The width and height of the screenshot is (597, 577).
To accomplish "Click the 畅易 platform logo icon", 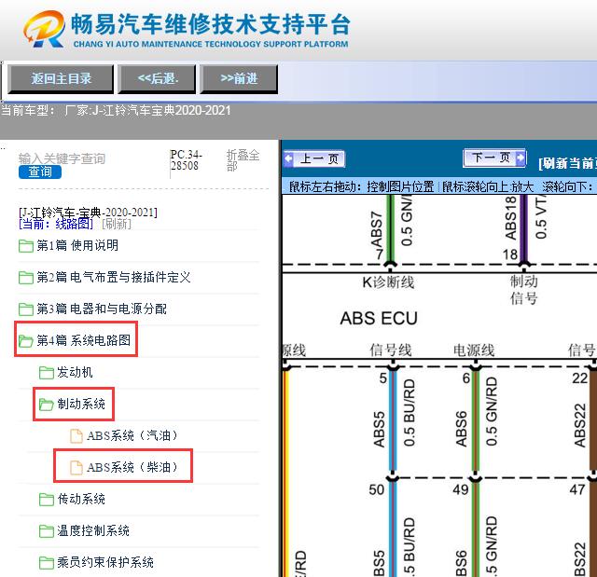I will click(45, 29).
